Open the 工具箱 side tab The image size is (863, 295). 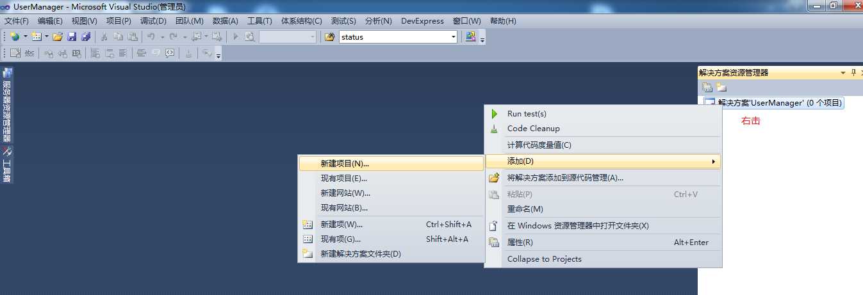click(x=6, y=165)
